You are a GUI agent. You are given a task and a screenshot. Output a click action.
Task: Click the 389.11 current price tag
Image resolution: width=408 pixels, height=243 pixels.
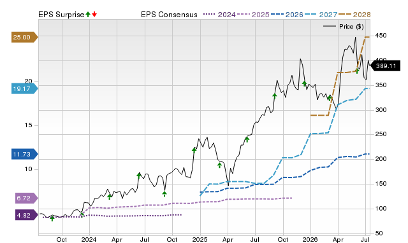tap(385, 66)
